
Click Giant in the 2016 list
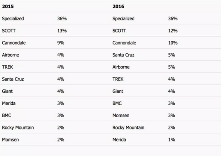[x=118, y=91]
